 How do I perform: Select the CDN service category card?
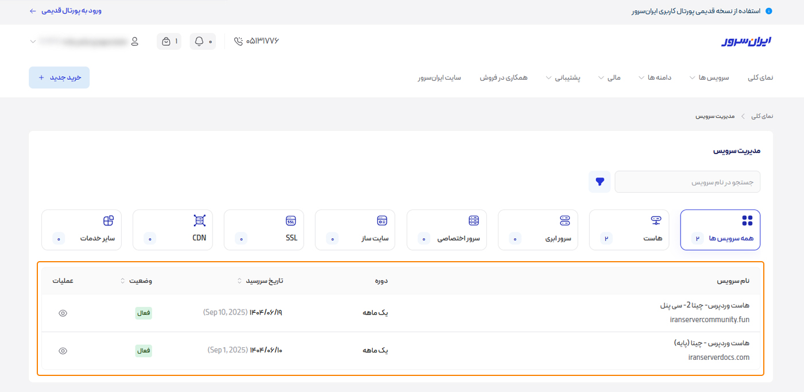(x=173, y=230)
